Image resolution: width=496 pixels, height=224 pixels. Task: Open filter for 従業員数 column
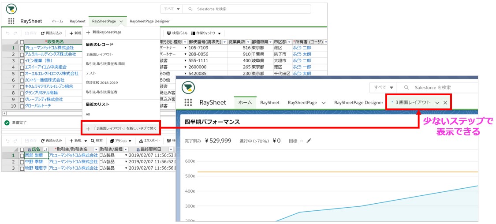[x=248, y=42]
